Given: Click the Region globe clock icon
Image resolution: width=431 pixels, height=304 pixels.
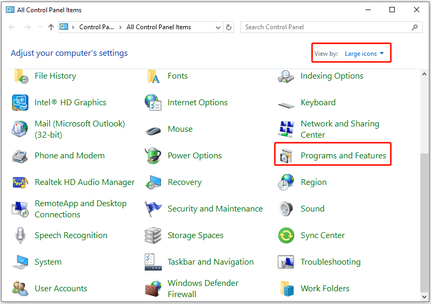Looking at the screenshot, I should click(286, 182).
